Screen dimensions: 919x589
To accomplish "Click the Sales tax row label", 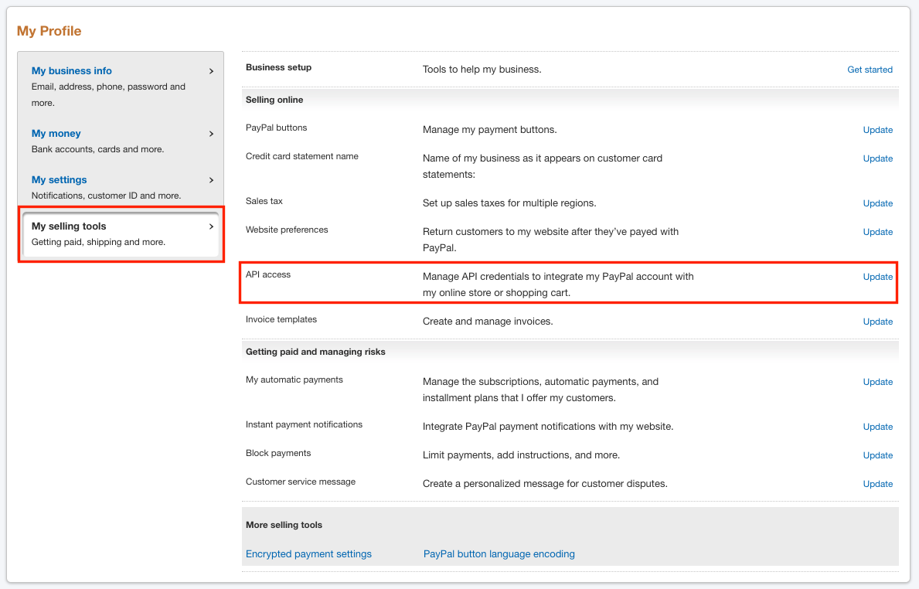I will pyautogui.click(x=264, y=201).
